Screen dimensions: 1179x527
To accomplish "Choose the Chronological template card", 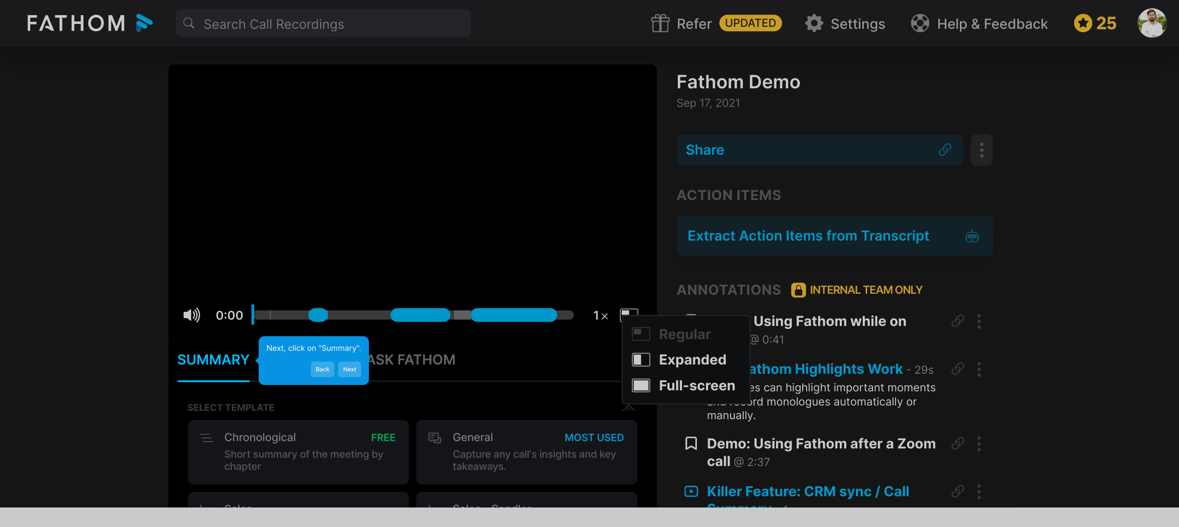I will pos(298,452).
